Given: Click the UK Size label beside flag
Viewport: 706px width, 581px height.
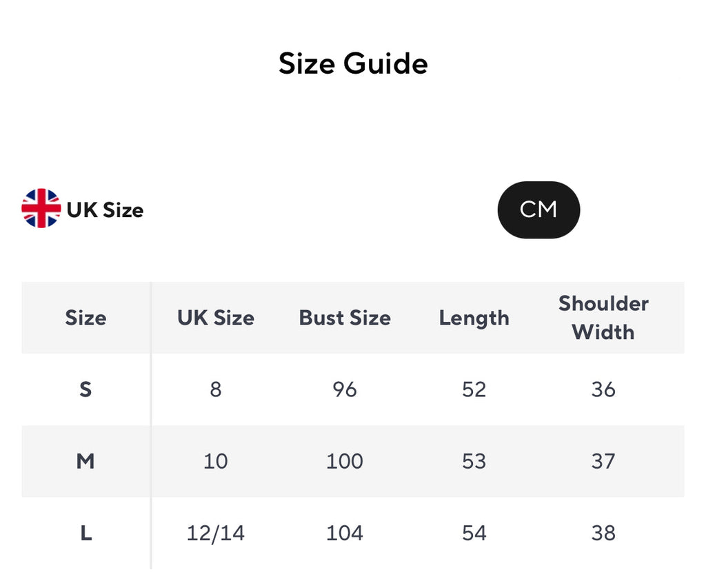Looking at the screenshot, I should click(105, 210).
